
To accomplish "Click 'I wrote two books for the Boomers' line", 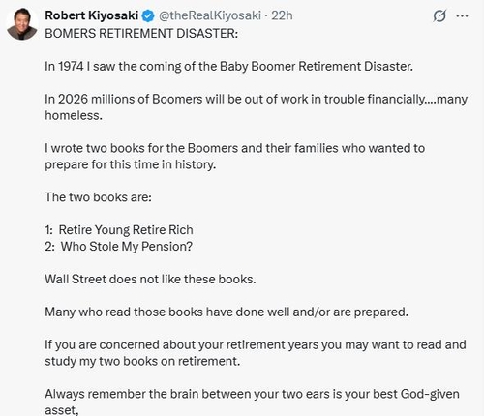I will pyautogui.click(x=234, y=148).
